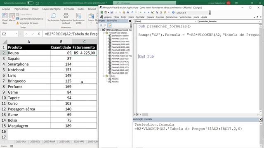Switch to Página Inicial ribbon tab

click(x=21, y=9)
